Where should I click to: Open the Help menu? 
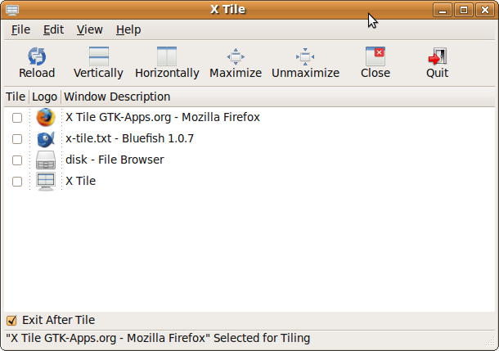click(128, 29)
